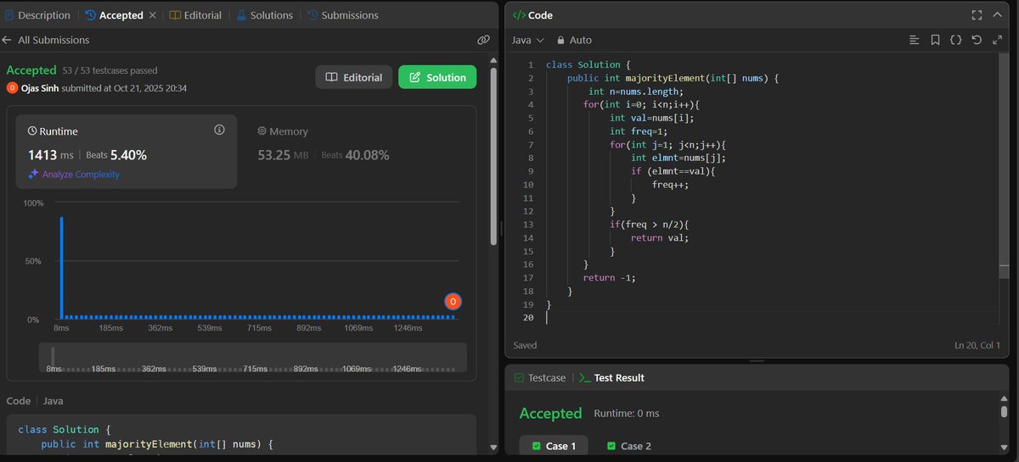Click the green Solution button

(437, 77)
